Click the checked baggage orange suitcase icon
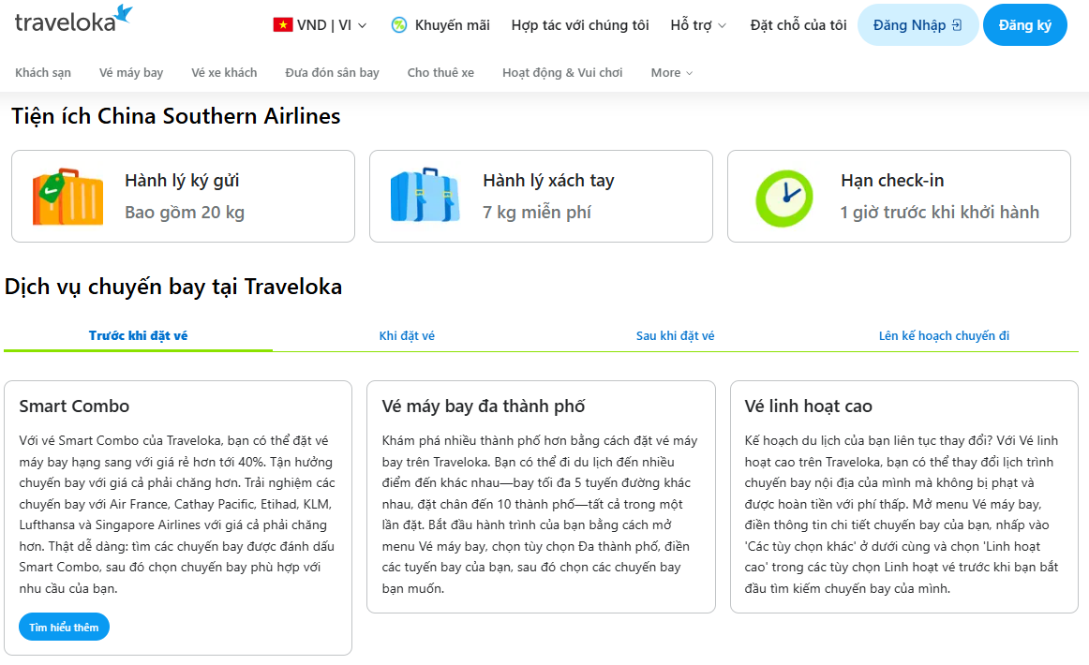This screenshot has width=1089, height=665. [x=68, y=197]
